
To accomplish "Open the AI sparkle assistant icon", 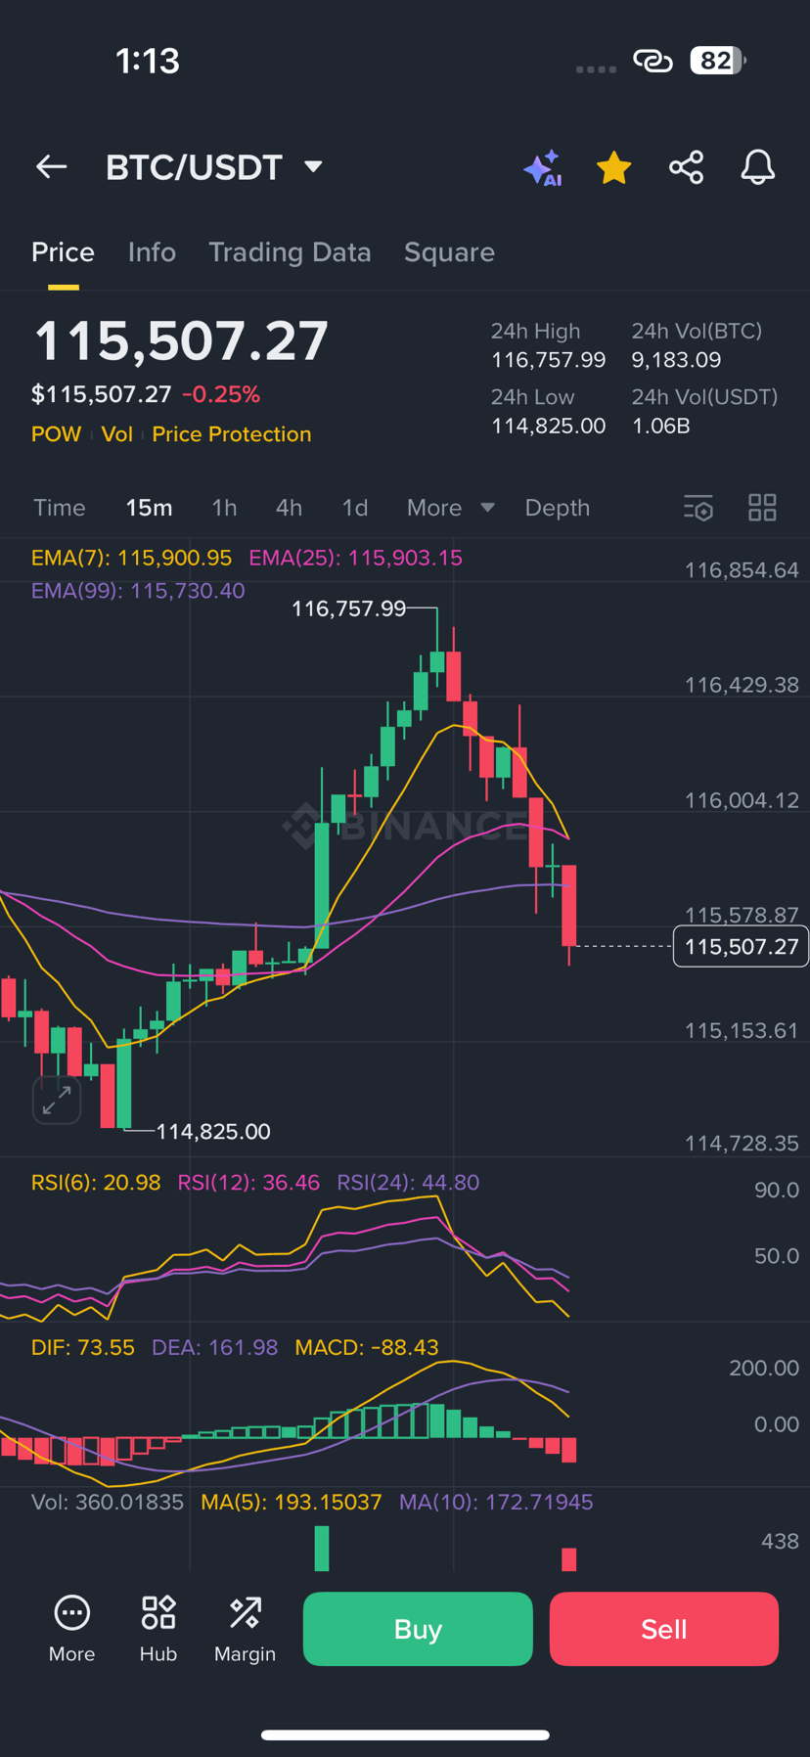I will 543,167.
